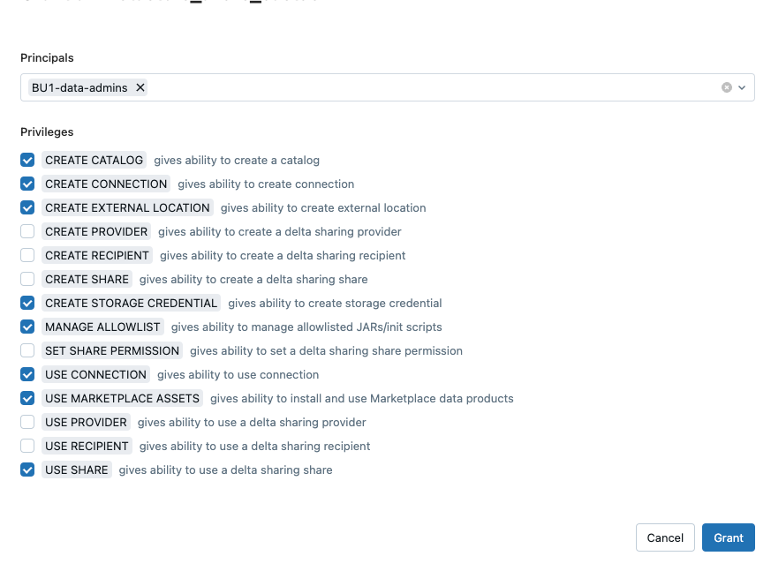This screenshot has height=571, width=771.
Task: Uncheck the USE SHARE privilege
Action: coord(27,470)
